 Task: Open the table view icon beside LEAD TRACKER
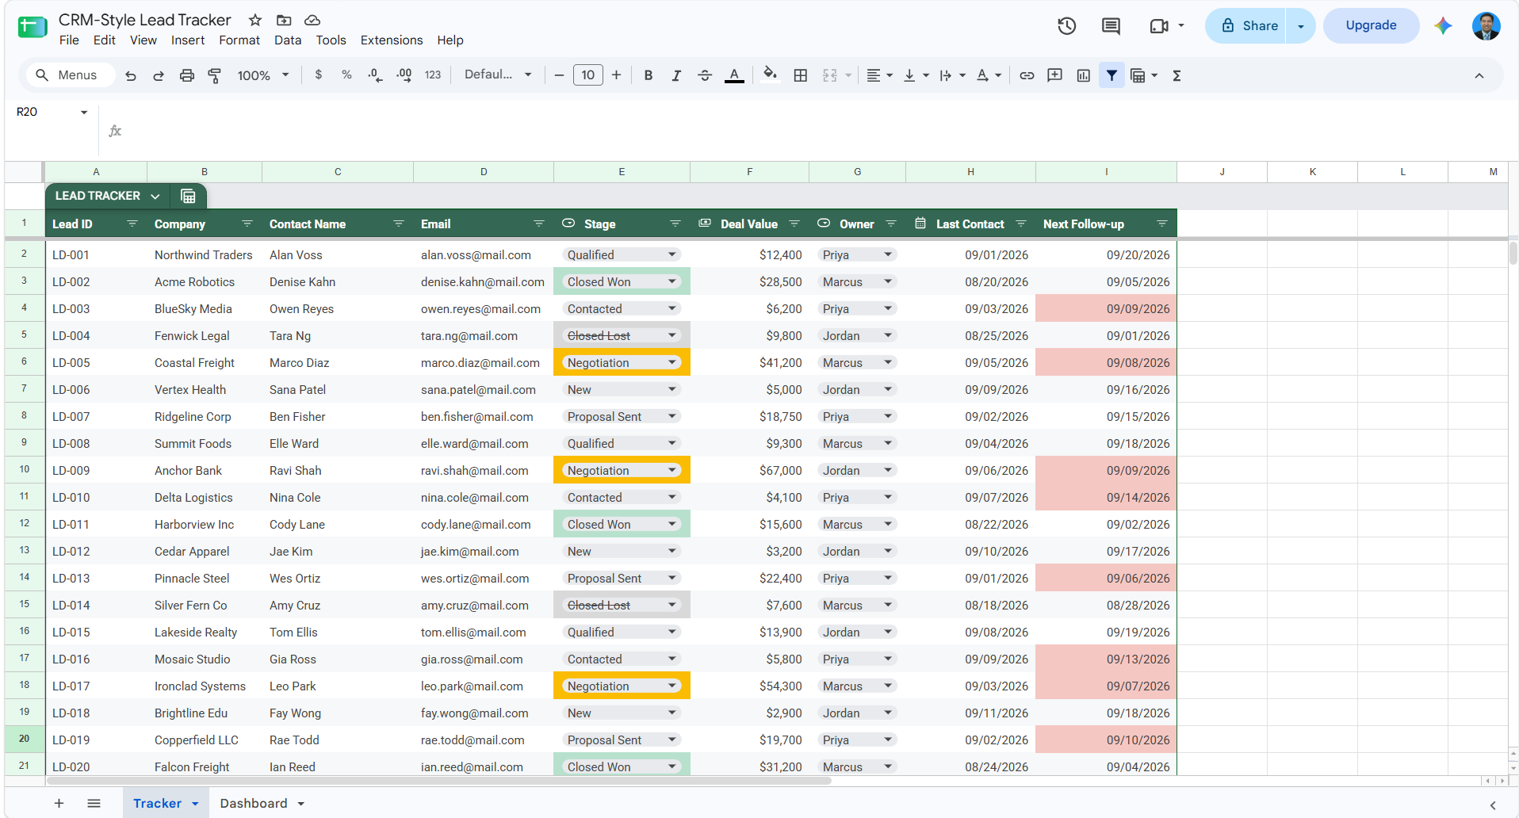[188, 196]
